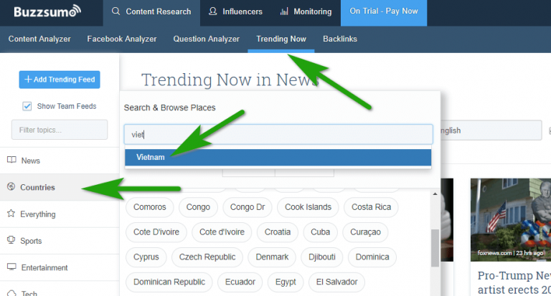
Task: Click the places search field containing viet
Action: tap(278, 135)
